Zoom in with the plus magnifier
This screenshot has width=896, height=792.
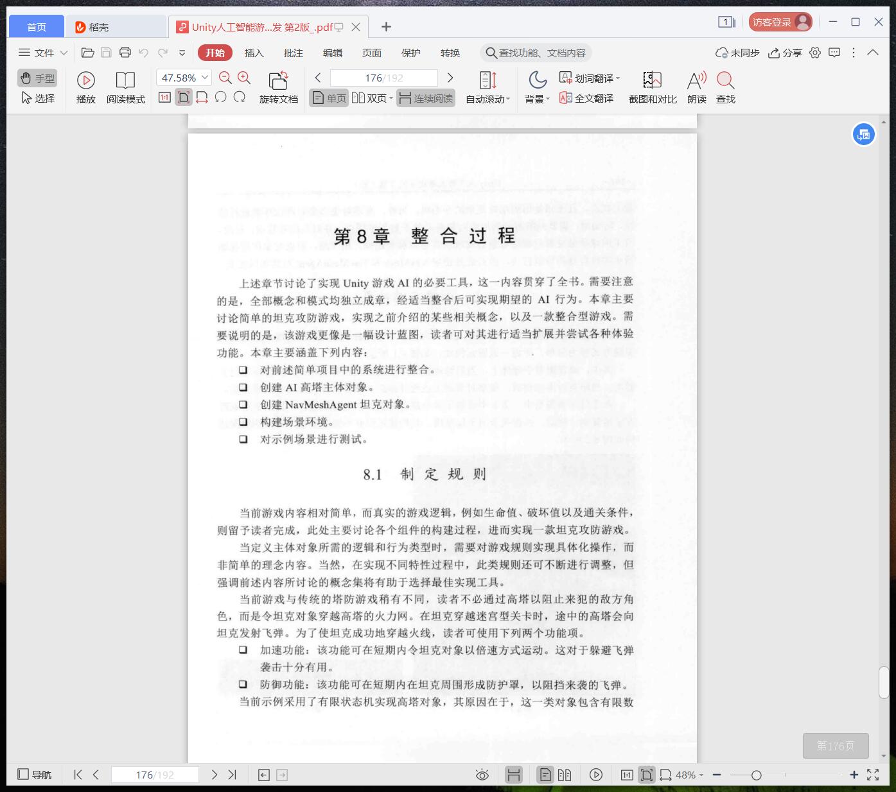point(244,78)
